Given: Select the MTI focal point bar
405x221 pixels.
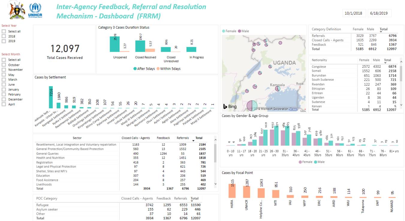Looking at the screenshot, I should coord(276,194).
